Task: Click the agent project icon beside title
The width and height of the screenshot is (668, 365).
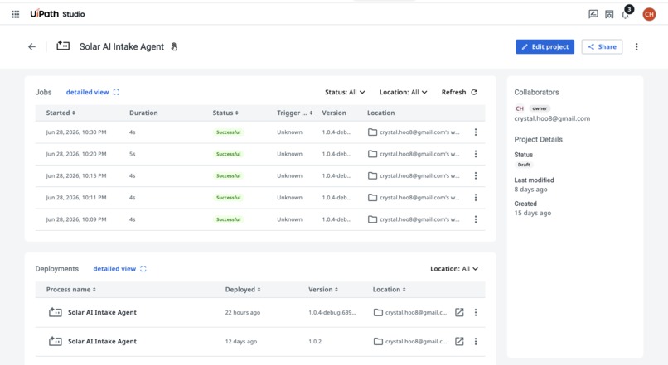Action: coord(63,46)
